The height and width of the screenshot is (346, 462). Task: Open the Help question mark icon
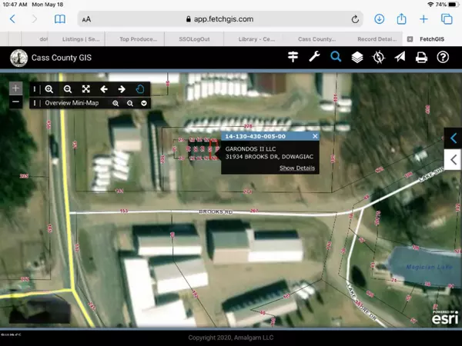click(x=443, y=57)
